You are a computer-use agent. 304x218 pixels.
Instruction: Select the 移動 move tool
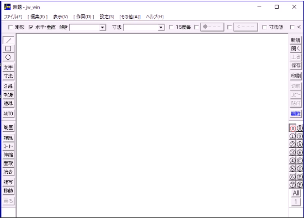pyautogui.click(x=8, y=190)
